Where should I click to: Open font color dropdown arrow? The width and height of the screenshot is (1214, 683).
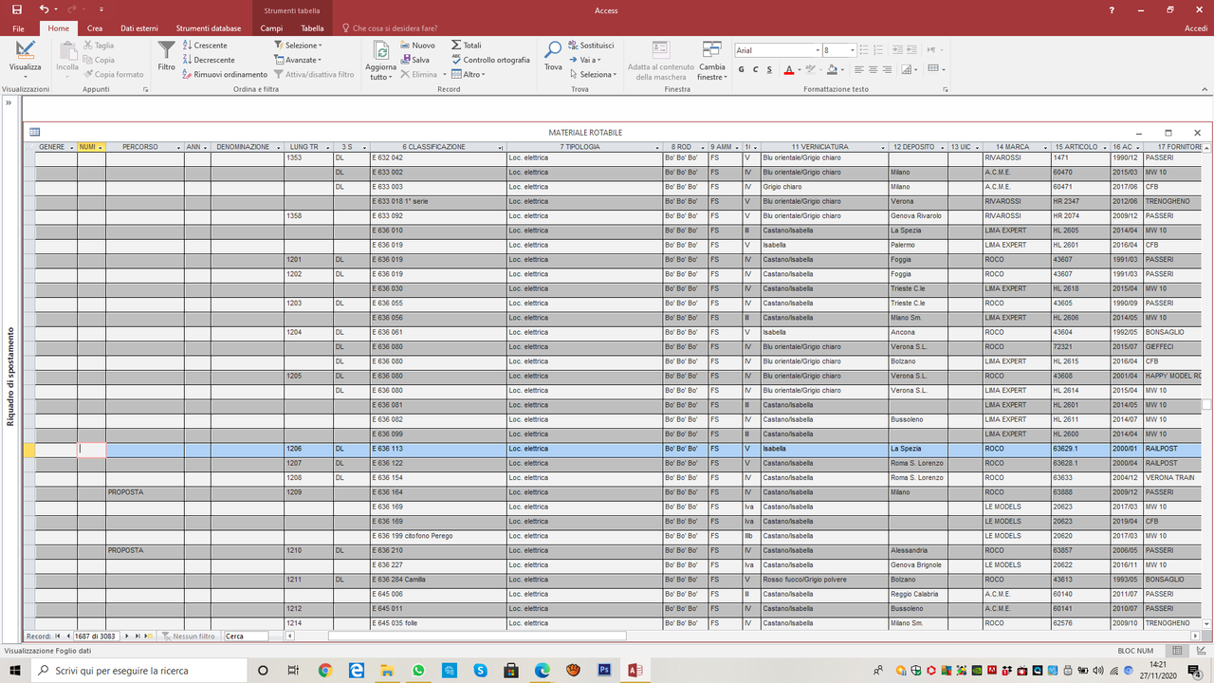coord(800,69)
